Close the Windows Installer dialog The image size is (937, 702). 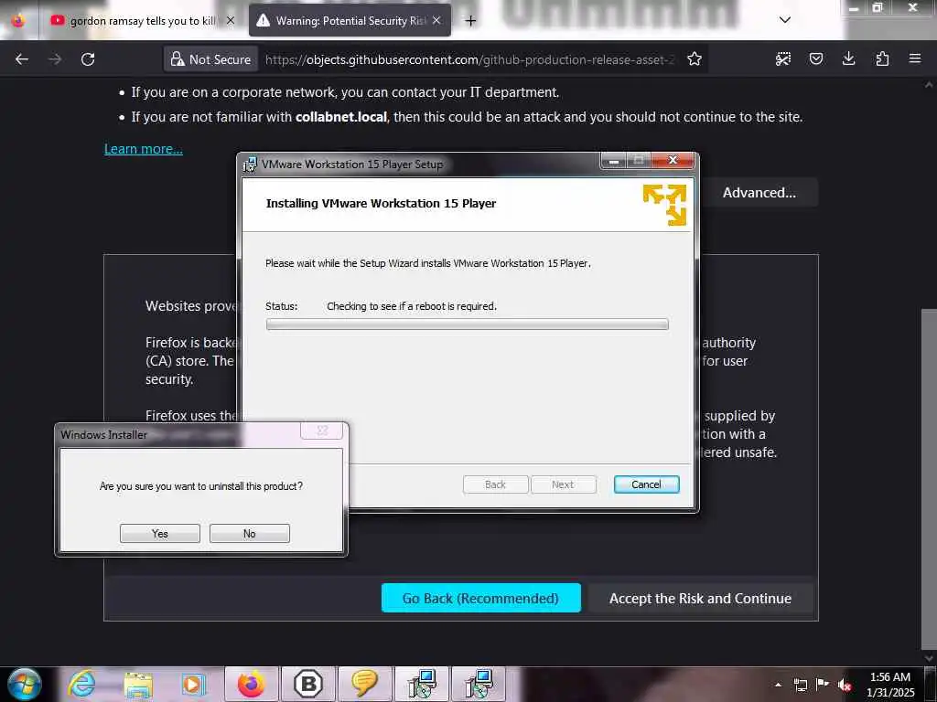click(x=322, y=431)
